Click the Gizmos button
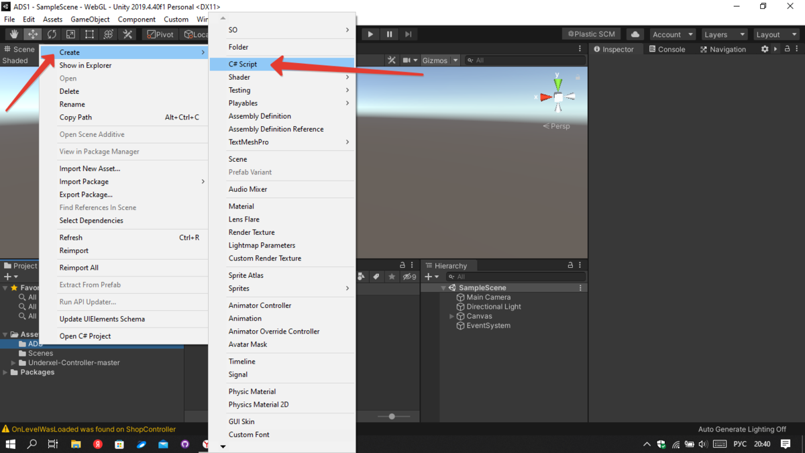The image size is (805, 453). [435, 60]
